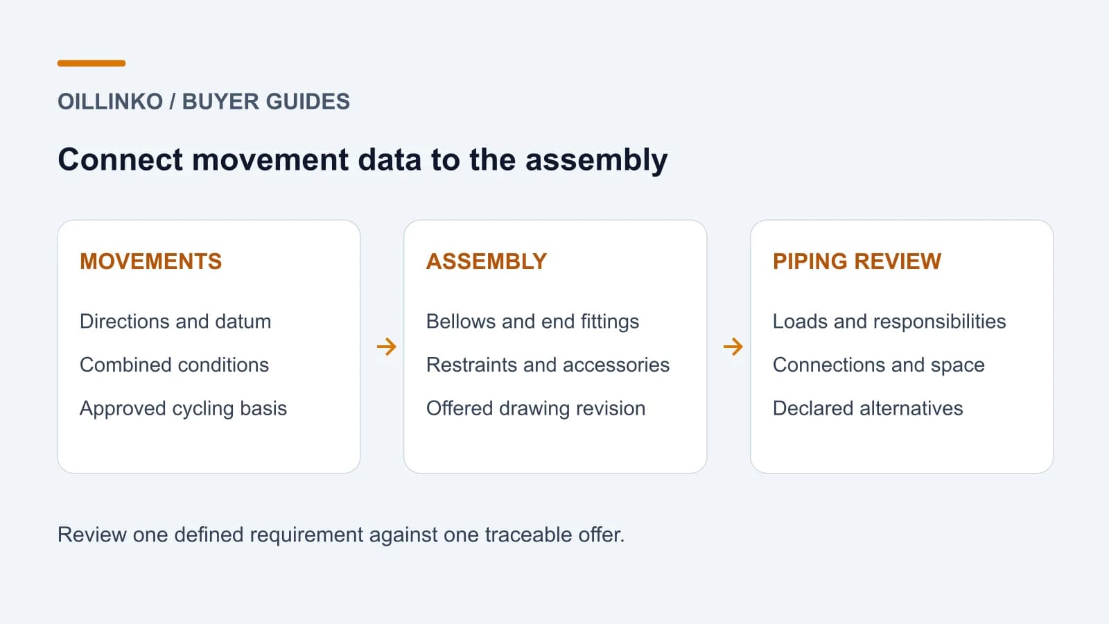
Task: Click the orange accent bar above the header
Action: [91, 63]
